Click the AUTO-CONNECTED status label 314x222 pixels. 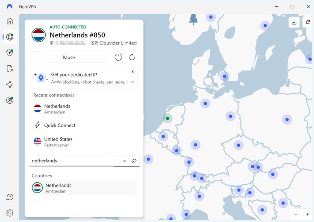coord(68,27)
